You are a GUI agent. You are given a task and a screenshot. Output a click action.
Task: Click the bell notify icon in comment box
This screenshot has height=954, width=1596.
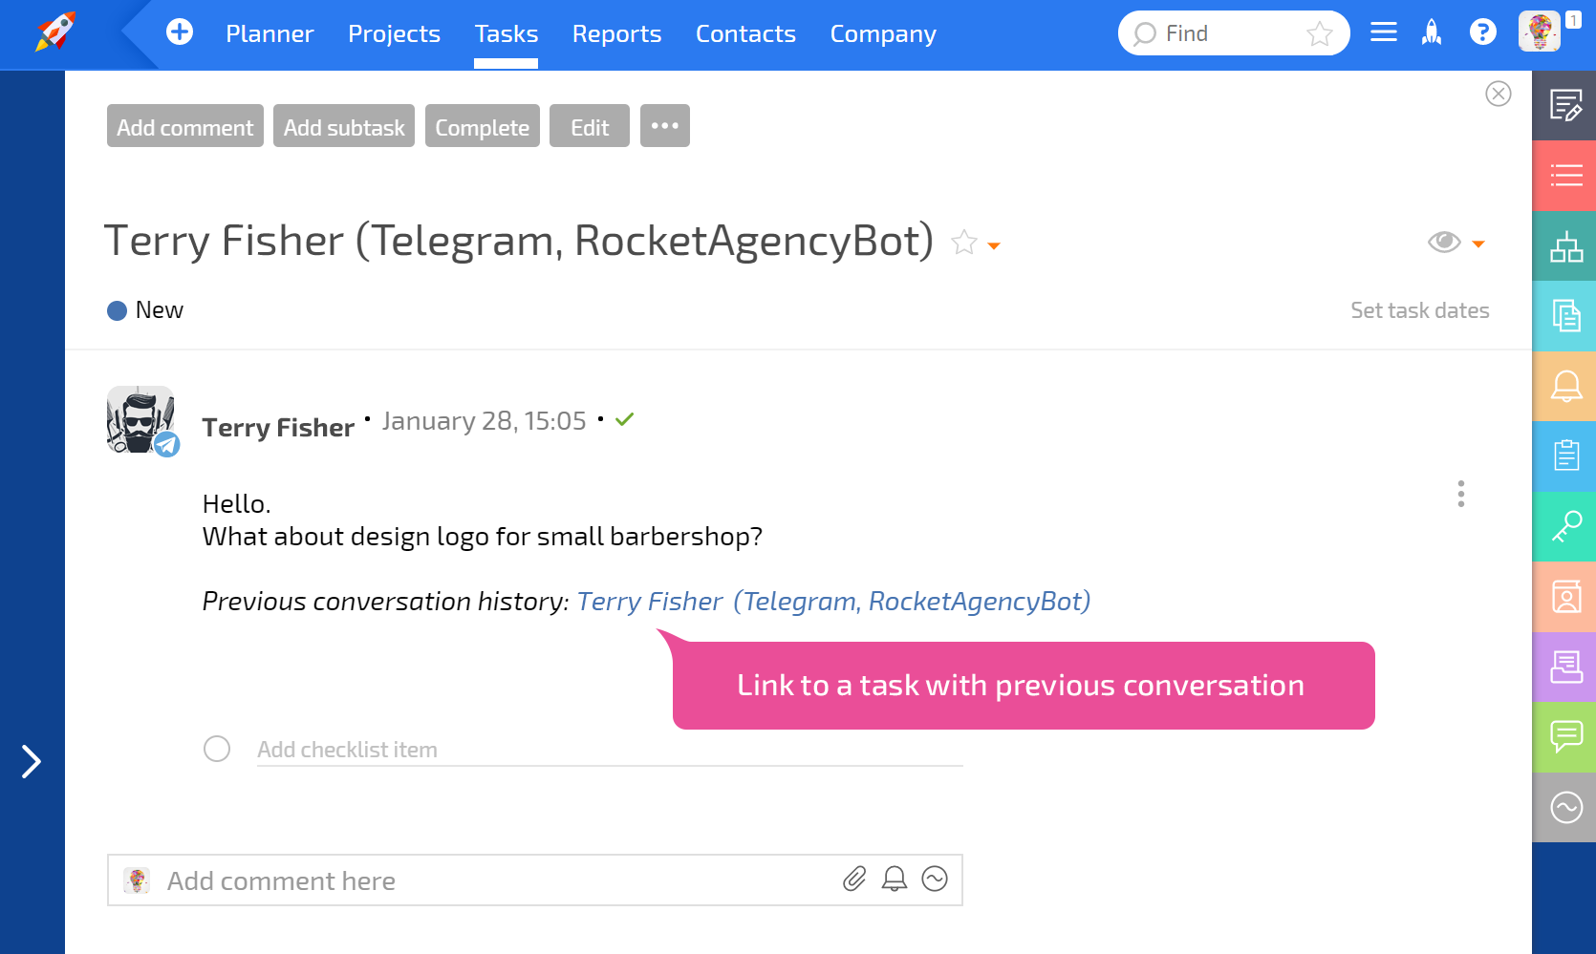[x=895, y=879]
